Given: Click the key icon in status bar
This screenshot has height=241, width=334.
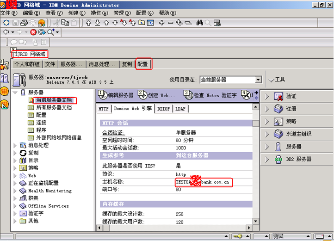Looking at the screenshot, I should tap(237, 236).
